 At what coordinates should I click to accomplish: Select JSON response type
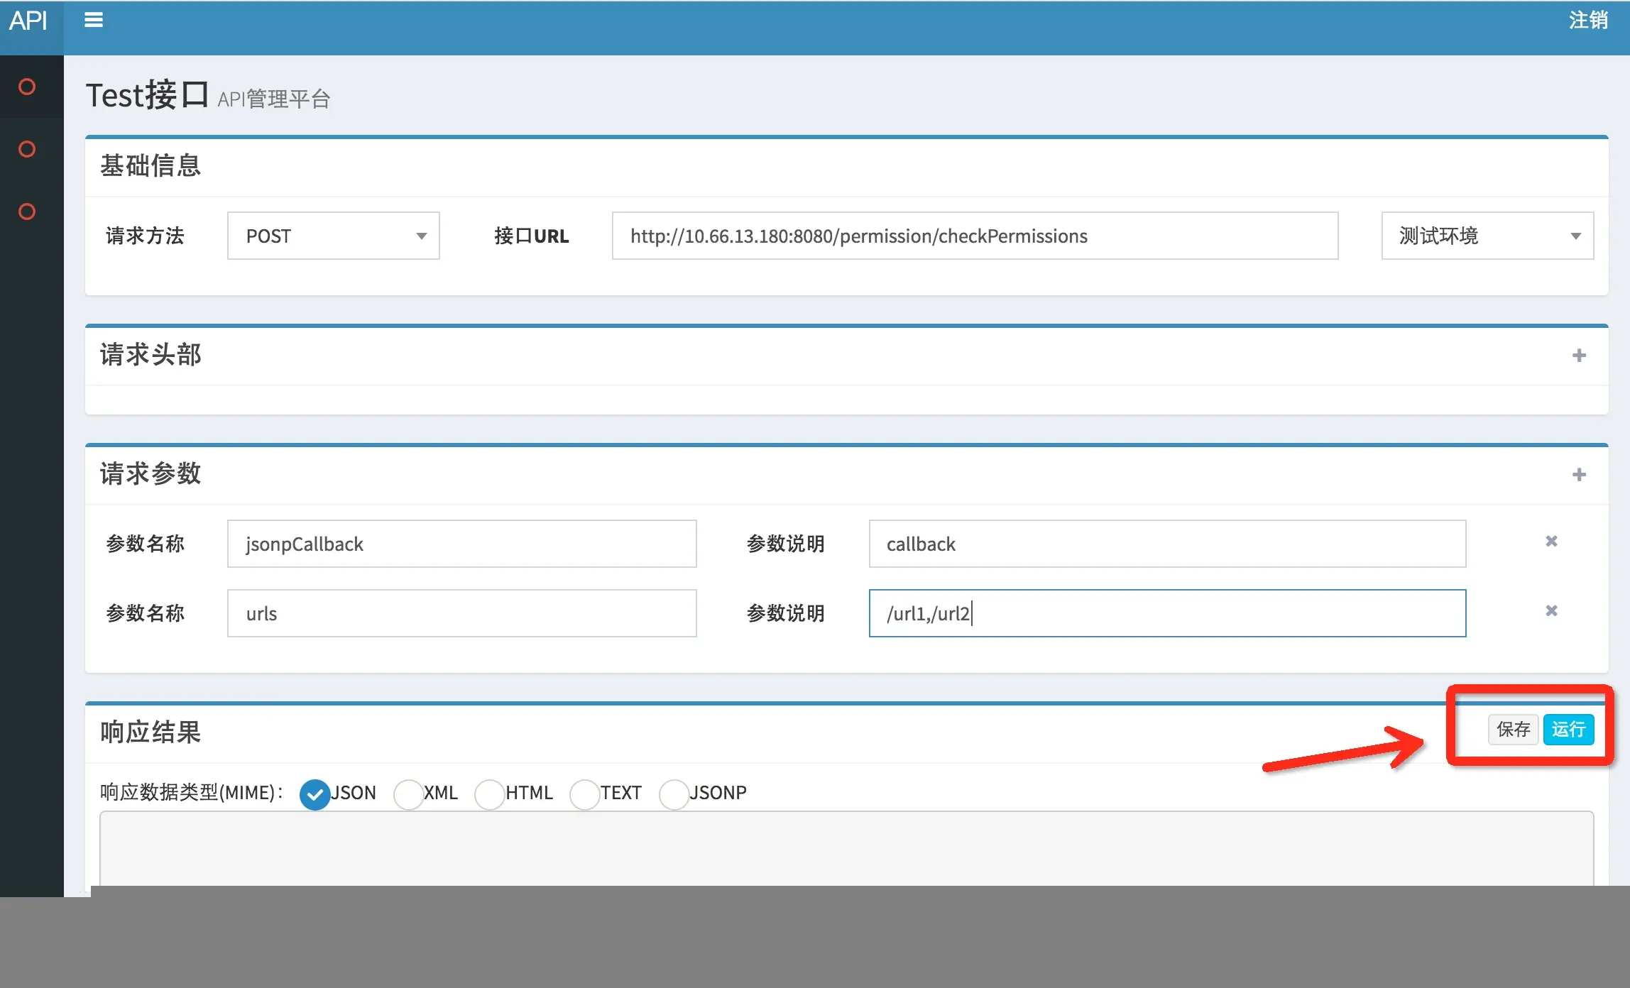point(315,794)
